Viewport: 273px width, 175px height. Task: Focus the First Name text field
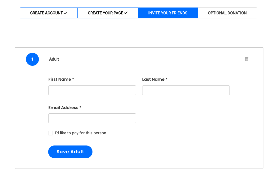click(92, 90)
